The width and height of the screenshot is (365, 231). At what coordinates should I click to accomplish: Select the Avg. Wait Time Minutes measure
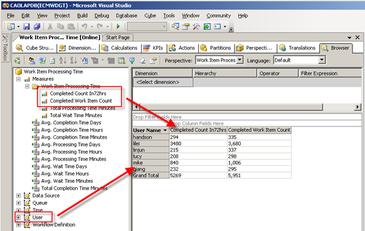[67, 181]
